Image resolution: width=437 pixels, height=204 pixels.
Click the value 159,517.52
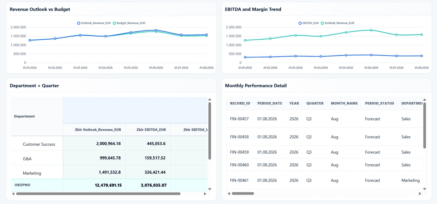pos(155,158)
